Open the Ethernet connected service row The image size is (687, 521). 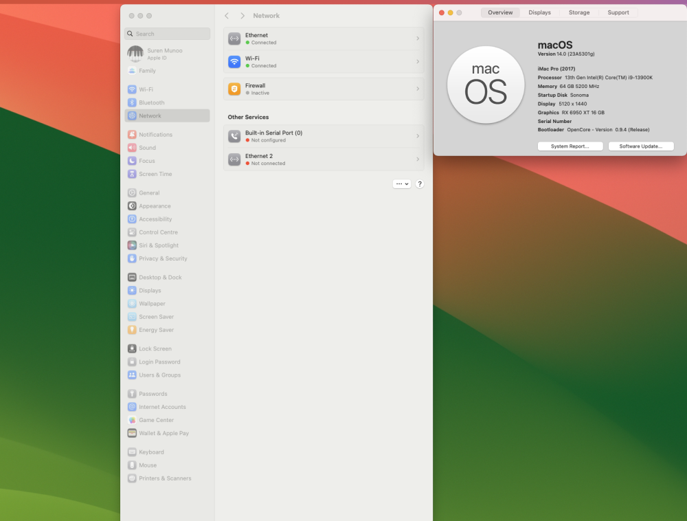pyautogui.click(x=324, y=38)
